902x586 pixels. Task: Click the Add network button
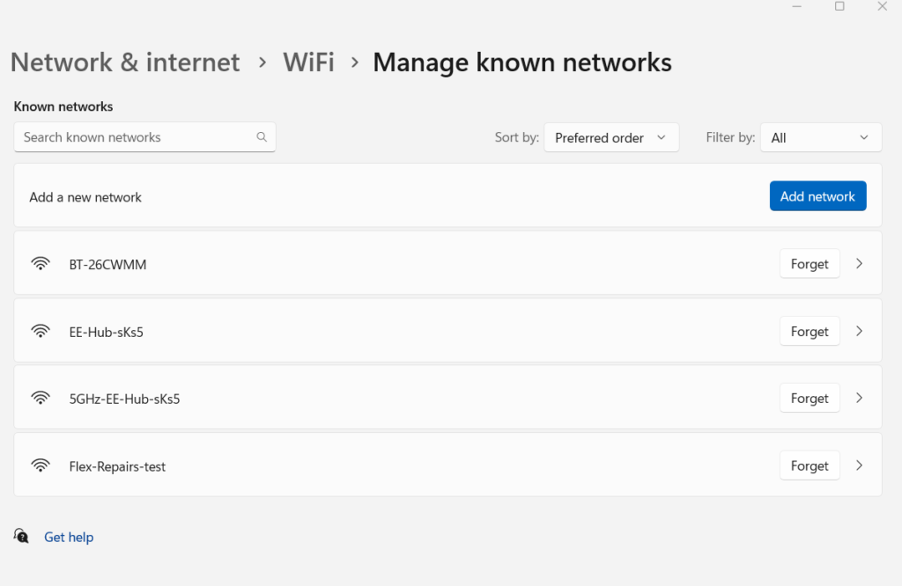tap(817, 195)
